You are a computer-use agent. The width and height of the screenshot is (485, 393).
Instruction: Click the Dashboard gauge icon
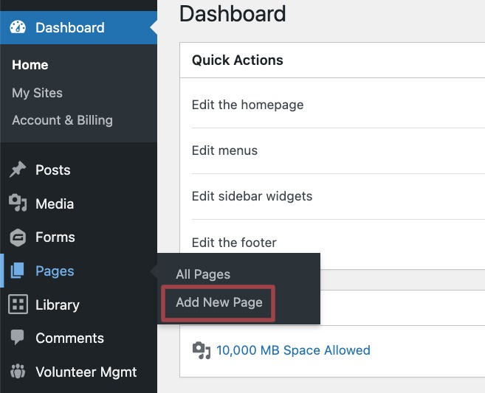[x=18, y=27]
